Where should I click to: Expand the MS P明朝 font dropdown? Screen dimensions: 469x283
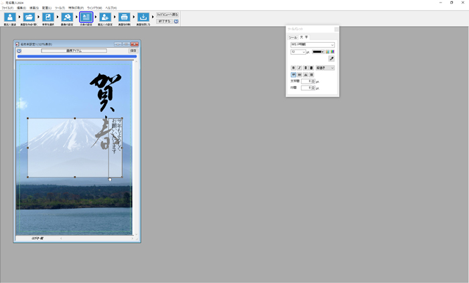click(x=332, y=45)
